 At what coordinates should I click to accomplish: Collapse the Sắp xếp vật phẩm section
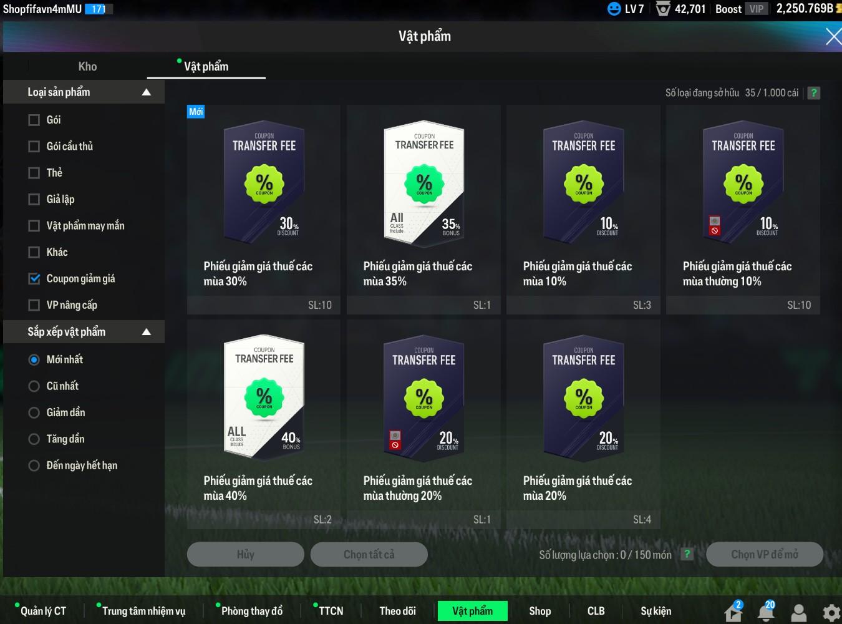pyautogui.click(x=147, y=332)
